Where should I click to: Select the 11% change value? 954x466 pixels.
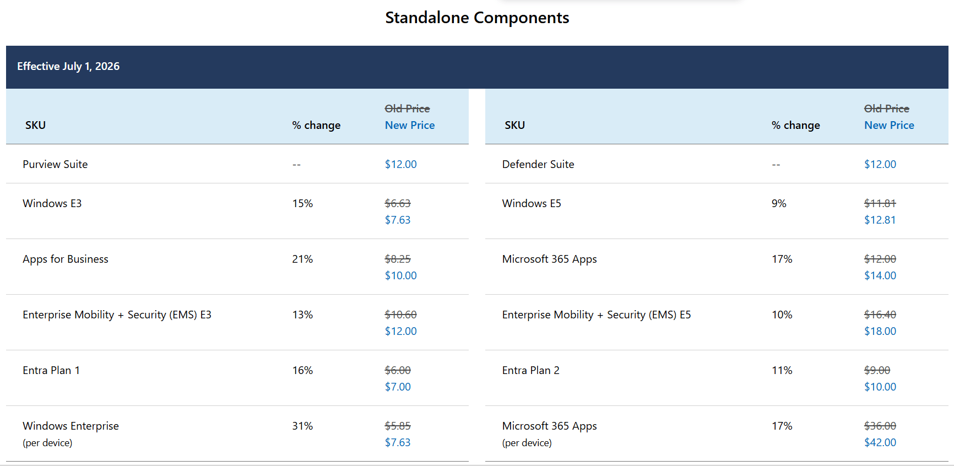pyautogui.click(x=782, y=370)
